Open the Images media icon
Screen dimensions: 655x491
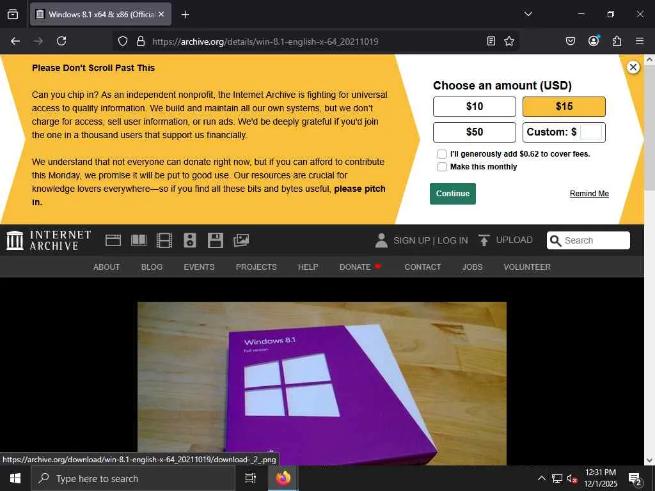[x=241, y=240]
